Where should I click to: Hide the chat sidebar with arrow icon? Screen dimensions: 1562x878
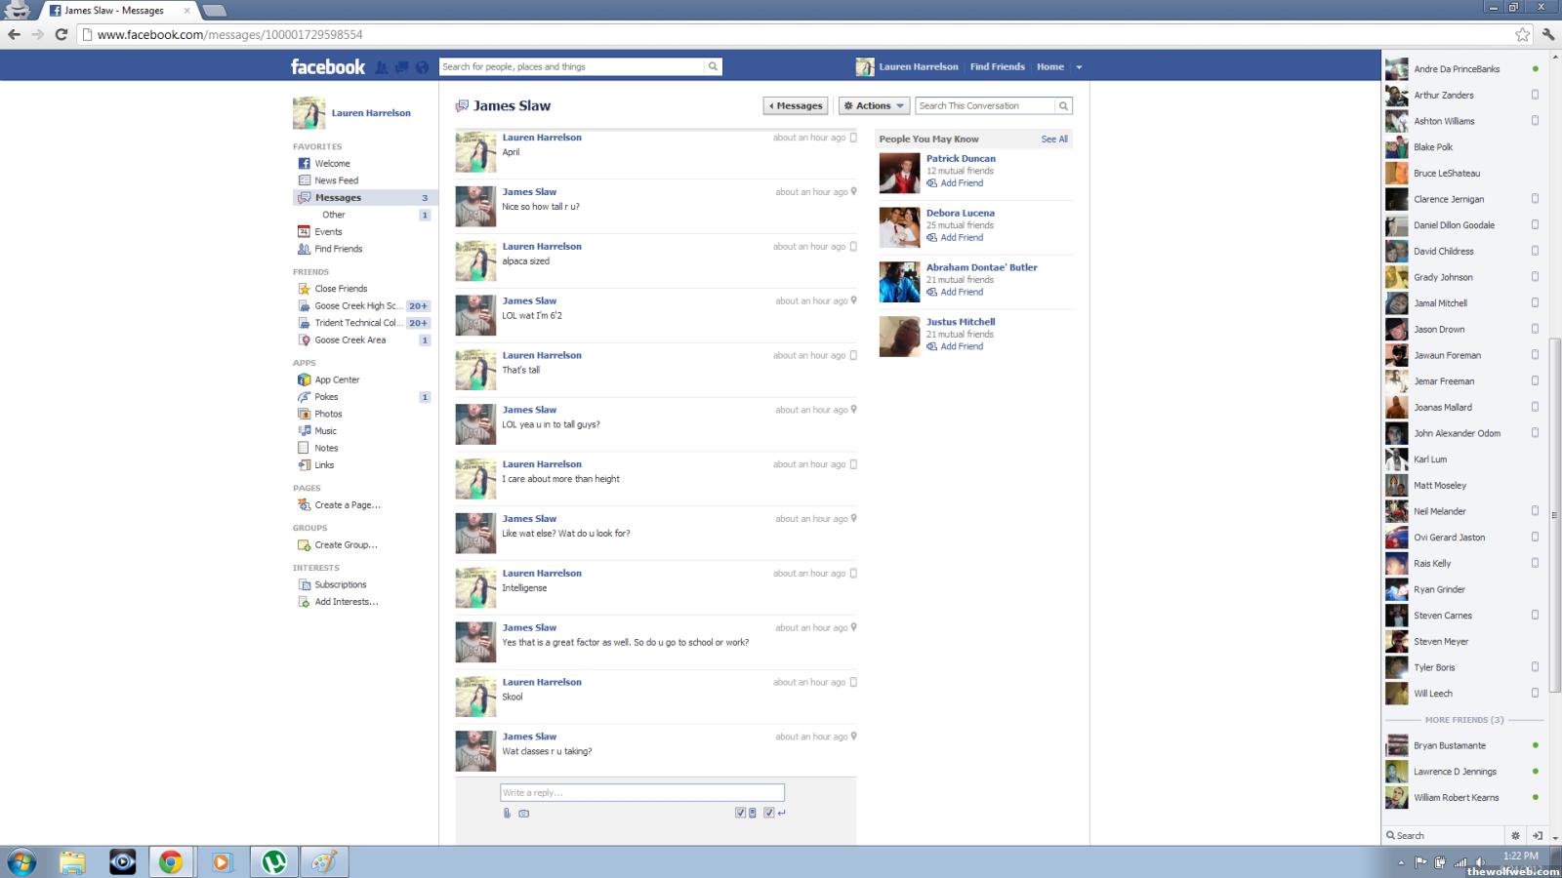click(1537, 835)
